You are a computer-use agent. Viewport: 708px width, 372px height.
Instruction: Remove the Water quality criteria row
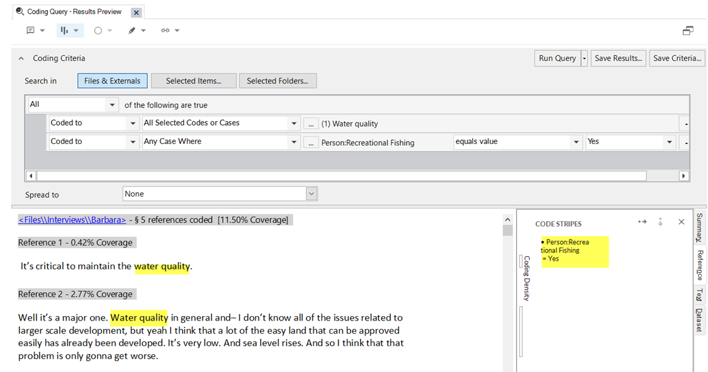[x=685, y=124]
